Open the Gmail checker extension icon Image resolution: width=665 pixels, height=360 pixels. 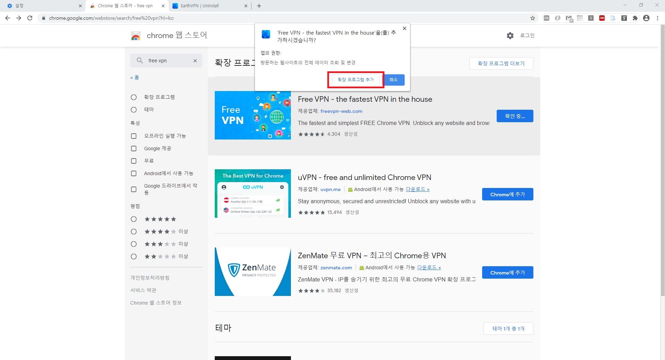(x=569, y=18)
